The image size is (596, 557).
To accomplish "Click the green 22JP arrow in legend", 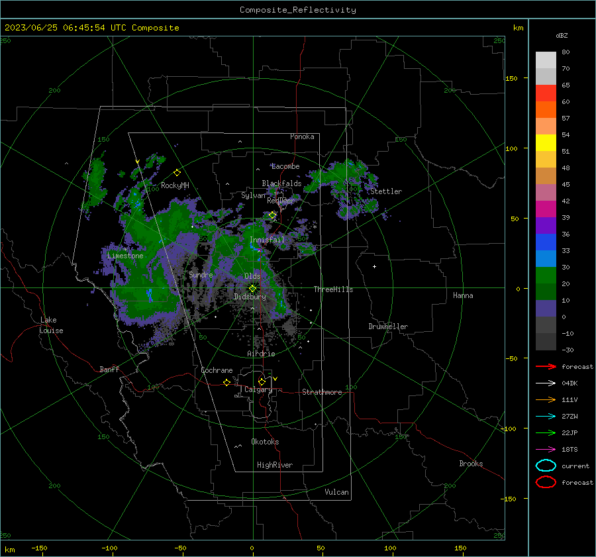I will tap(546, 432).
